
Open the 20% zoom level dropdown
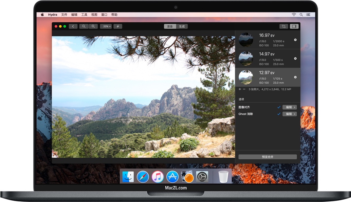(x=106, y=26)
